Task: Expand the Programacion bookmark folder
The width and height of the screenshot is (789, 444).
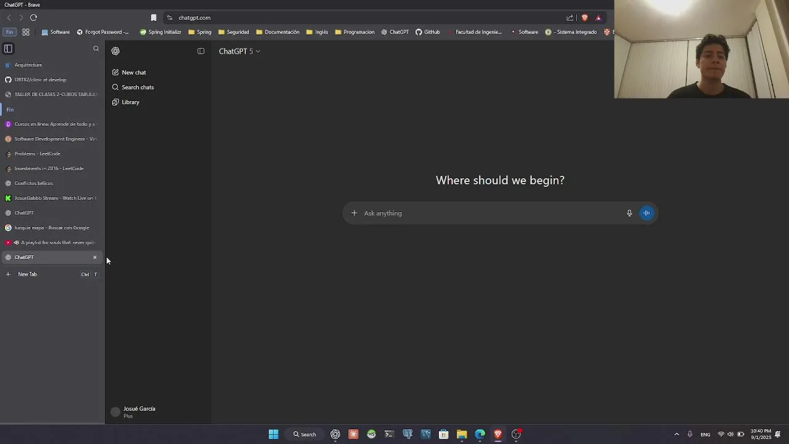Action: click(354, 32)
